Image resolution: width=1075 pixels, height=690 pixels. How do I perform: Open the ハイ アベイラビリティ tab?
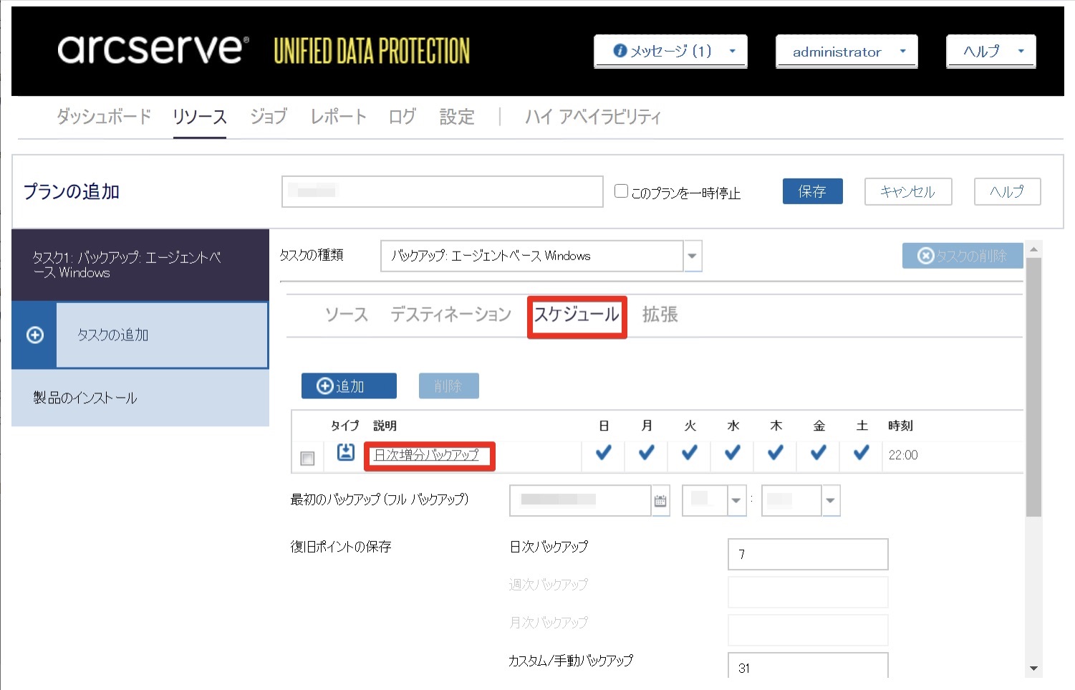tap(593, 116)
